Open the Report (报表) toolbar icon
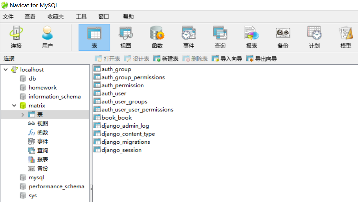Viewport: 358px width, 202px height. (x=251, y=37)
